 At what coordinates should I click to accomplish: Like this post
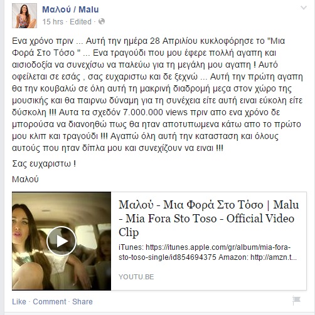19,302
